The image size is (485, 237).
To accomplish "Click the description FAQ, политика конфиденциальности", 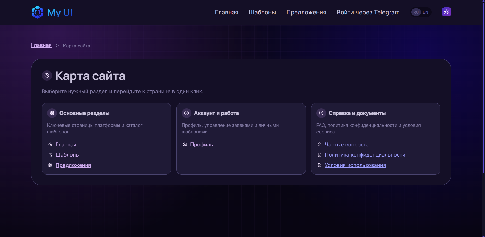I will click(368, 128).
